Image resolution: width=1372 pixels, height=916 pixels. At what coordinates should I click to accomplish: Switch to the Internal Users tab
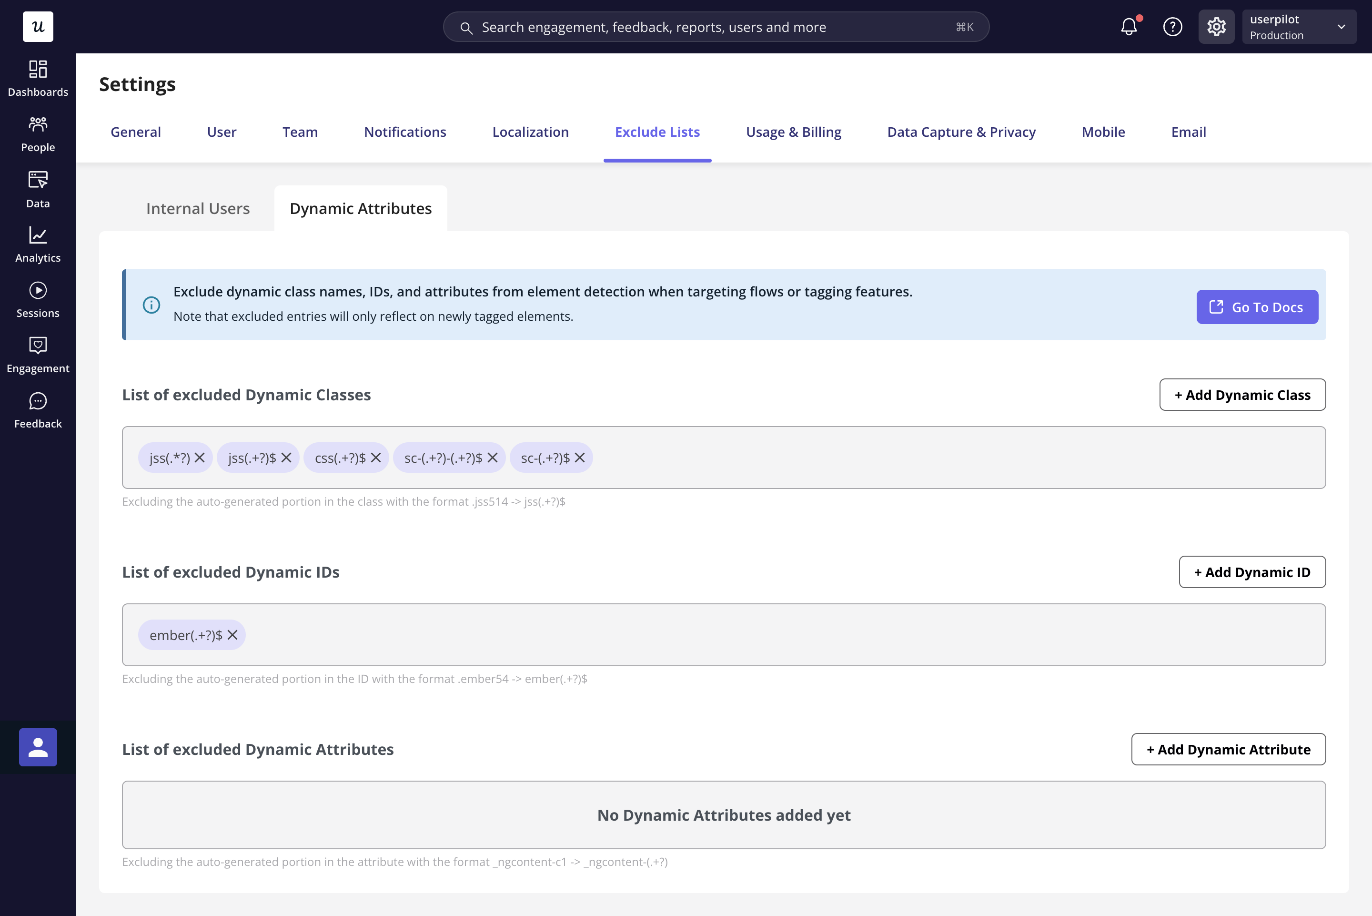coord(198,208)
